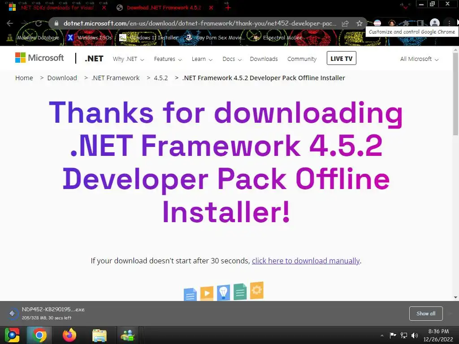459x344 pixels.
Task: Click the .NET Framework breadcrumb
Action: (x=115, y=78)
